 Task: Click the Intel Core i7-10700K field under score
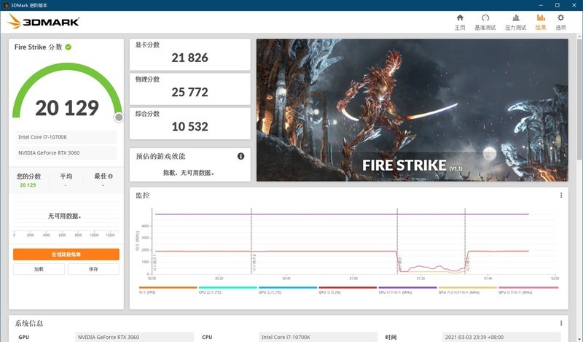point(66,137)
